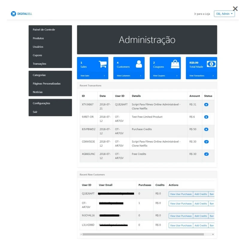Click the DigitalSell cart logo icon
245x249 pixels.
13,14
